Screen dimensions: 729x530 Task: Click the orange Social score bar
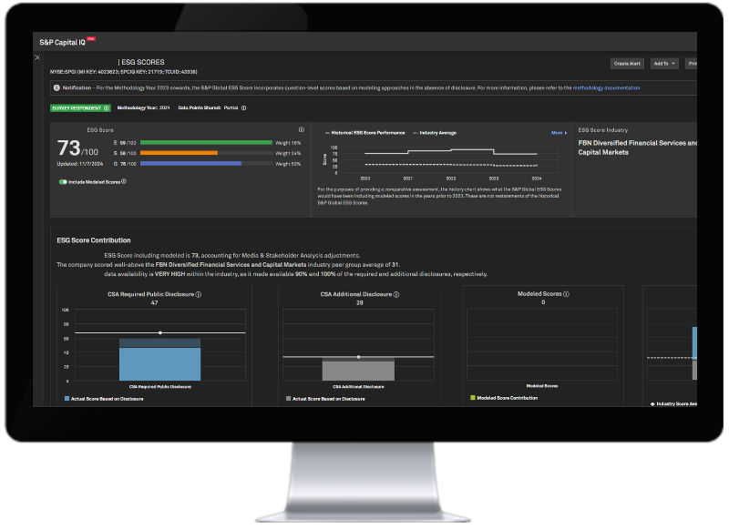(x=179, y=153)
